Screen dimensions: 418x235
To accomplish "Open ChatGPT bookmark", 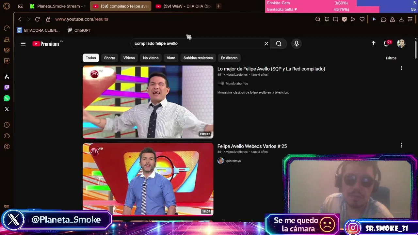I will pyautogui.click(x=79, y=30).
